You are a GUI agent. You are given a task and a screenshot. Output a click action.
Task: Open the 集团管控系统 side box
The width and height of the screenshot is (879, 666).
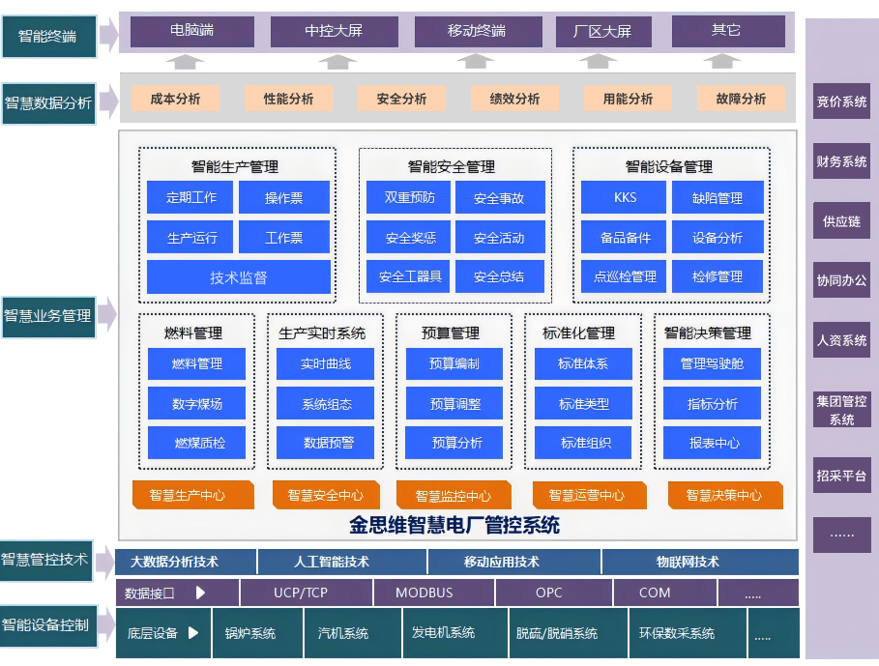coord(841,410)
